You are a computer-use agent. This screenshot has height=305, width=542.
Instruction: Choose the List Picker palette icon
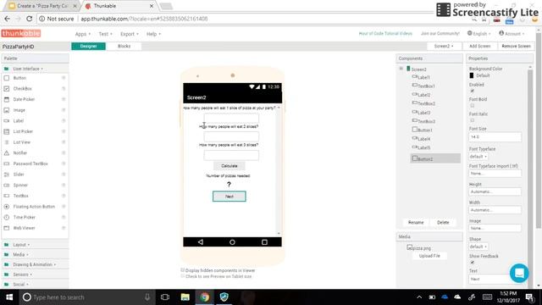coord(7,132)
